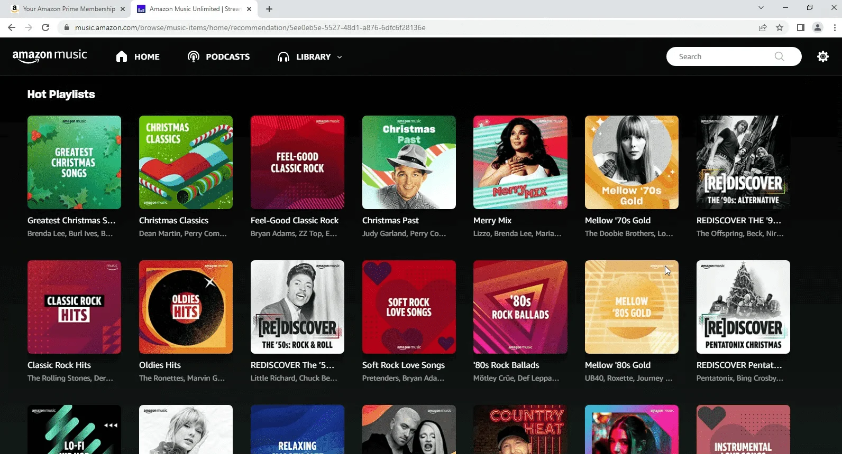Click the Amazon Music logo
The height and width of the screenshot is (454, 842).
(50, 56)
